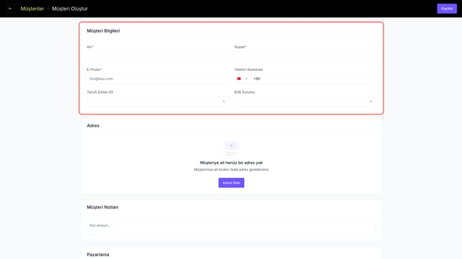Viewport: 462px width, 259px height.
Task: Click the phone number field showing +90
Action: click(313, 79)
